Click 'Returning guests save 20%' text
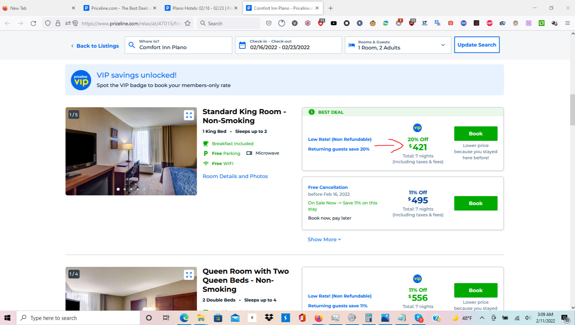 pyautogui.click(x=339, y=149)
